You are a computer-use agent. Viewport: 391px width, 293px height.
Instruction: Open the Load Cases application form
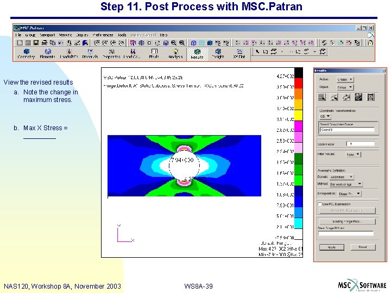click(133, 54)
